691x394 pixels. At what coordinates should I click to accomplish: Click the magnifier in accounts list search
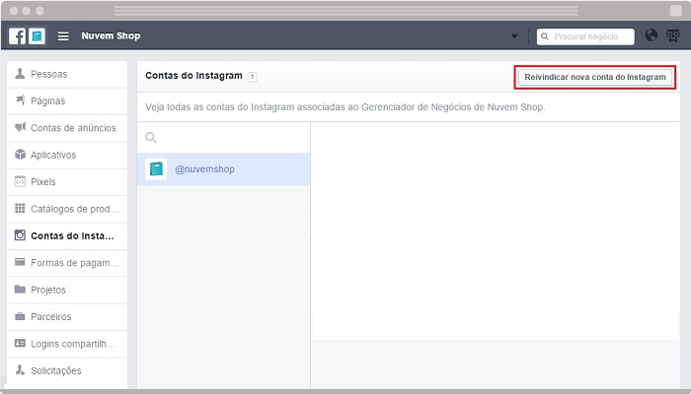[151, 138]
